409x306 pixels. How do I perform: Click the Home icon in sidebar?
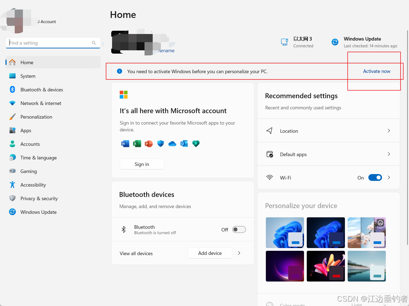12,62
